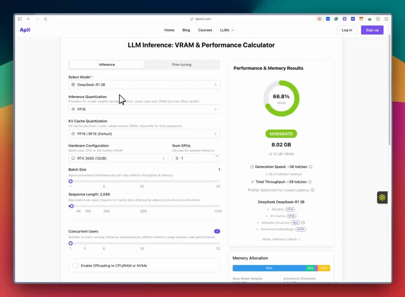Viewport: 405px width, 297px height.
Task: Open the Courses navigation link
Action: coord(205,30)
